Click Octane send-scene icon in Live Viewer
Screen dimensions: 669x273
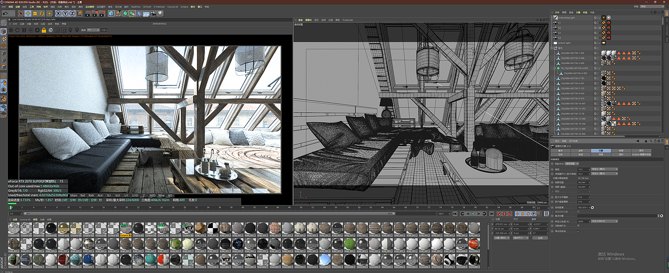10,30
